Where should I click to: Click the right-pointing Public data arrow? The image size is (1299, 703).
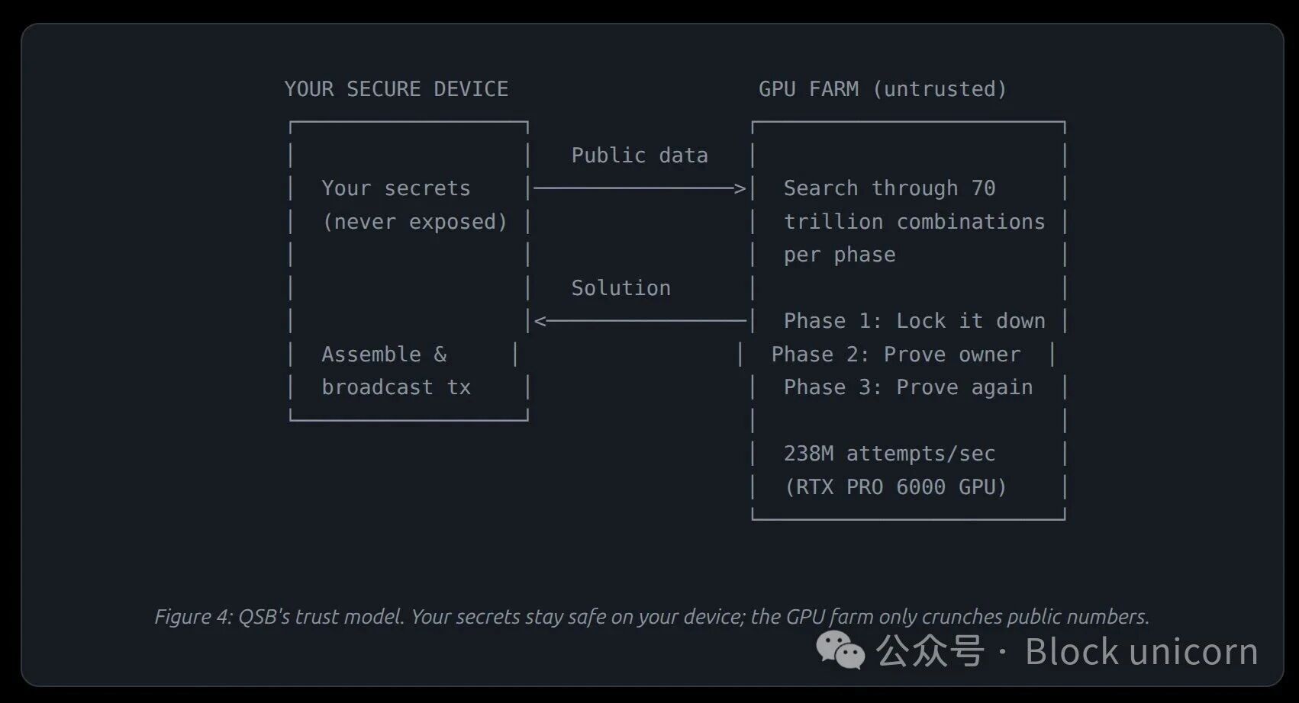coord(640,188)
